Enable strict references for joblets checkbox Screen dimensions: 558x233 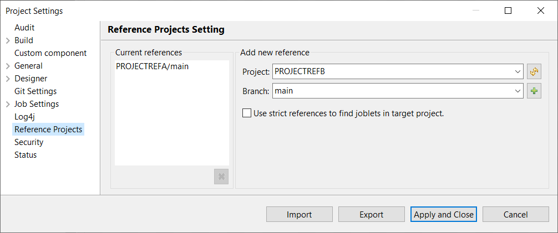(247, 113)
